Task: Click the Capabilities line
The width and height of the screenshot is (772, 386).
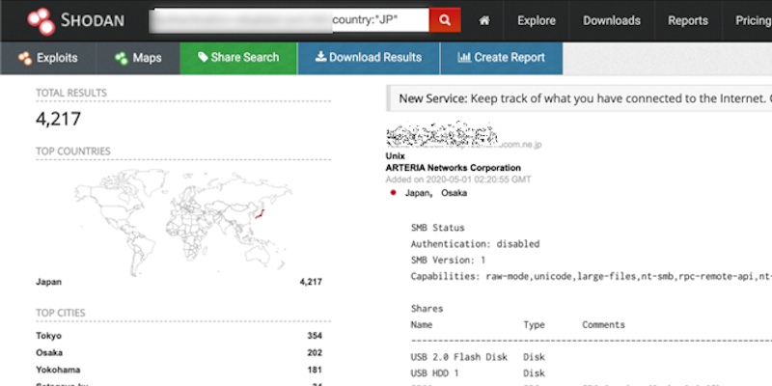Action: tap(592, 277)
